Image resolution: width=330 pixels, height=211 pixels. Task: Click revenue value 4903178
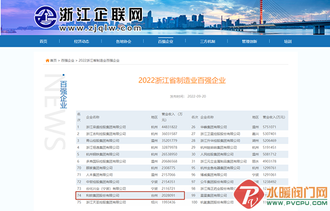coord(269,161)
